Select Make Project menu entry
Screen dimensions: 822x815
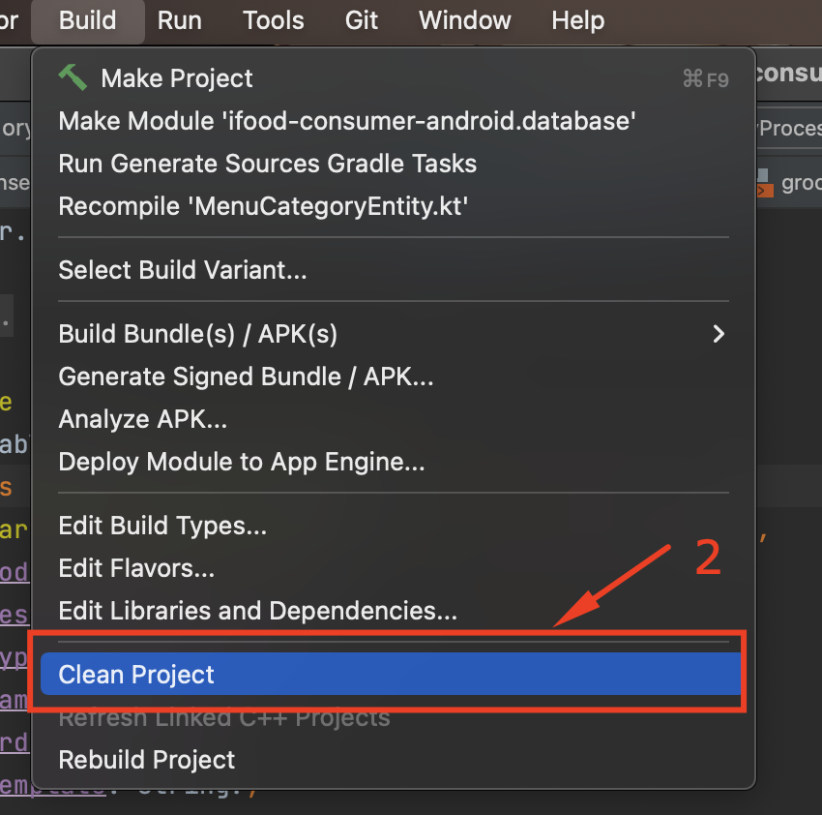(x=177, y=78)
